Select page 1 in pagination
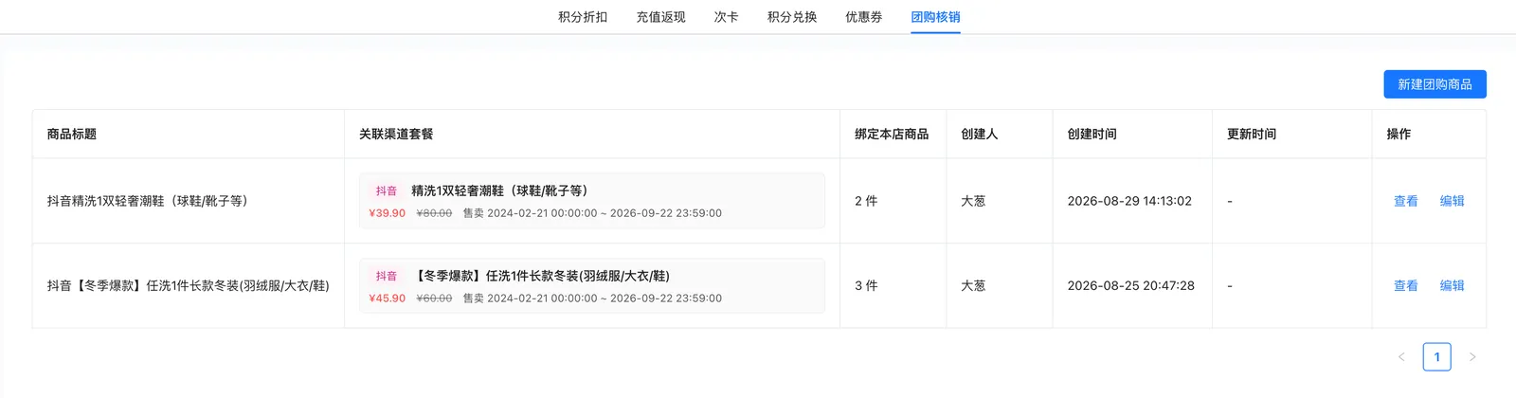The width and height of the screenshot is (1516, 398). (1437, 357)
